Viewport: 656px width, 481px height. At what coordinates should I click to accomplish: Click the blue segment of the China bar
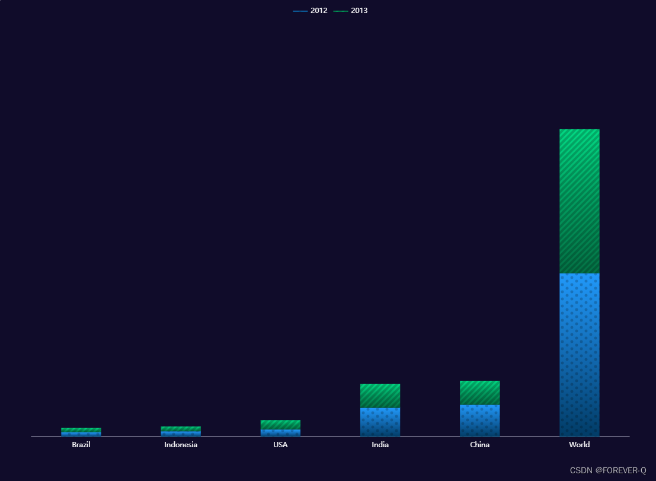[480, 421]
